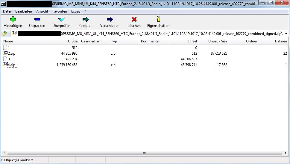Select the Verschieben move arrow icon
Image resolution: width=290 pixels, height=164 pixels.
point(110,19)
